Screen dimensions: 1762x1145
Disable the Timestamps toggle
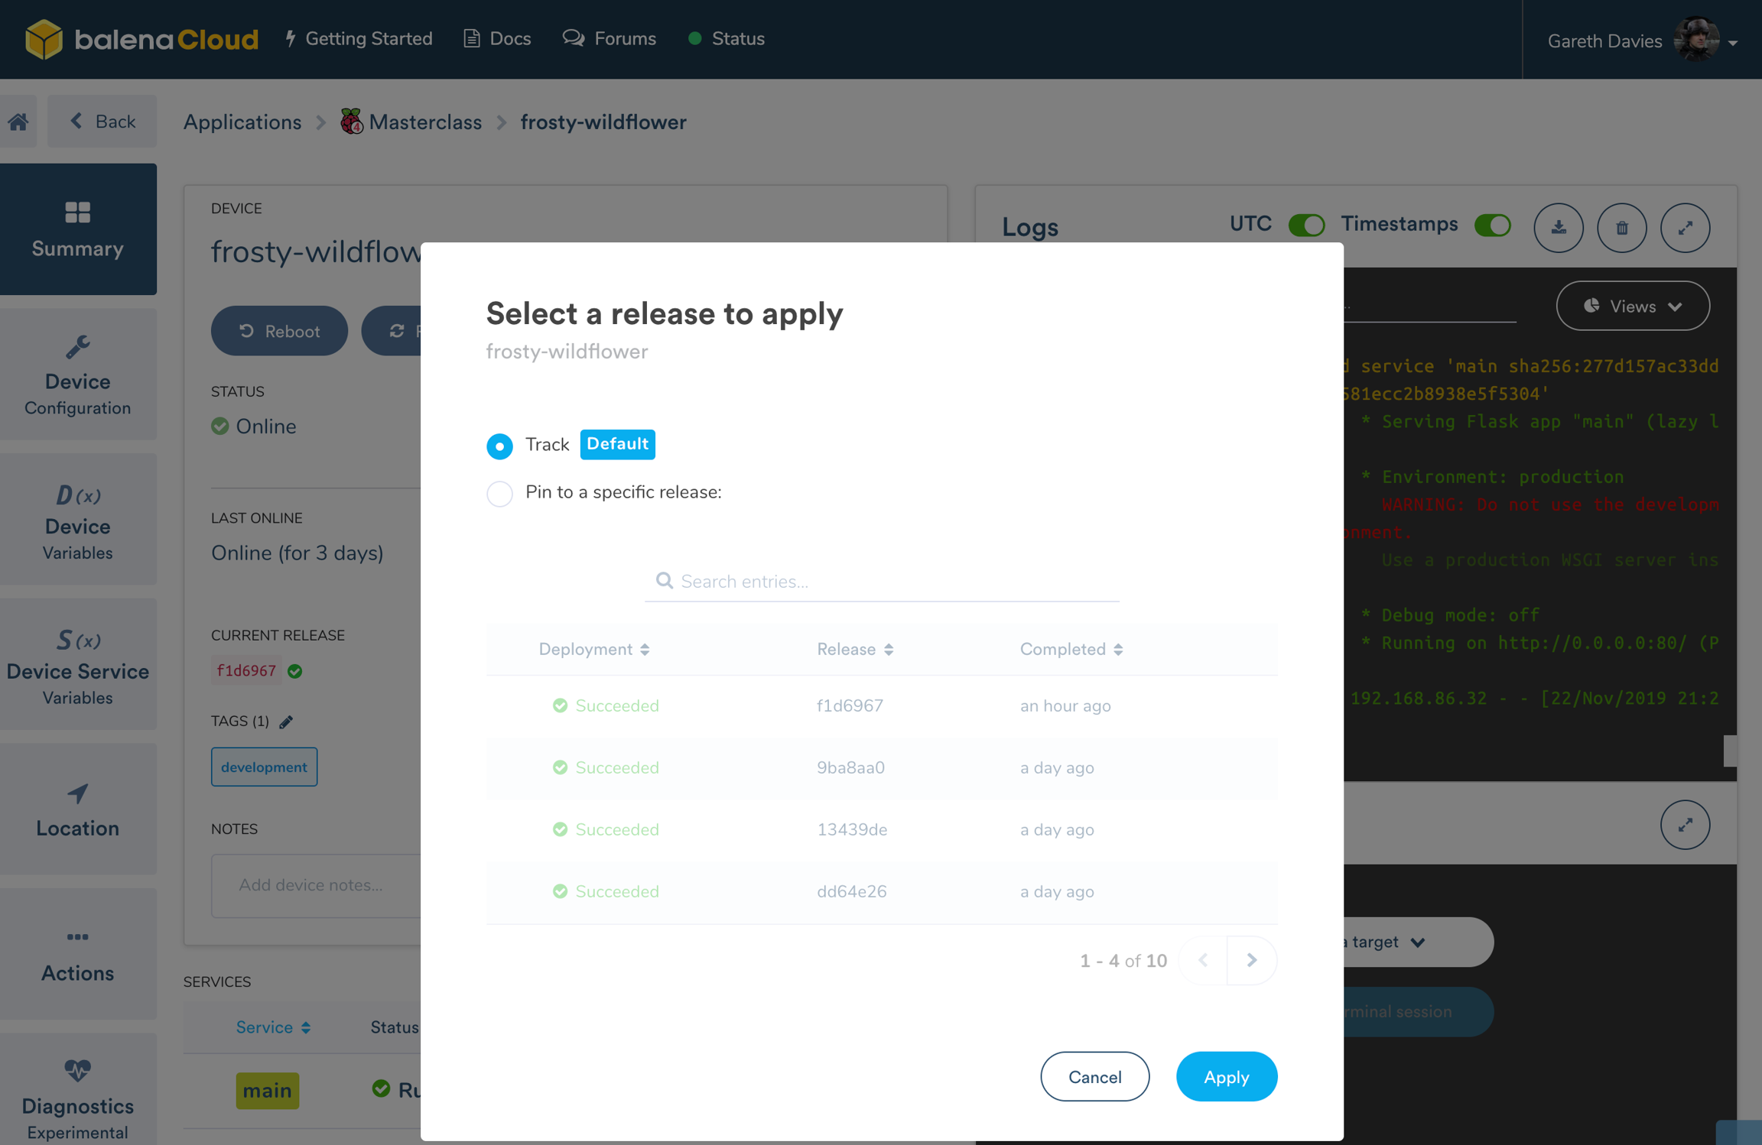tap(1492, 225)
